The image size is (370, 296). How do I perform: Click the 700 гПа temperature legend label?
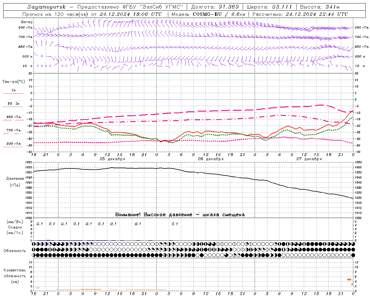(14, 130)
